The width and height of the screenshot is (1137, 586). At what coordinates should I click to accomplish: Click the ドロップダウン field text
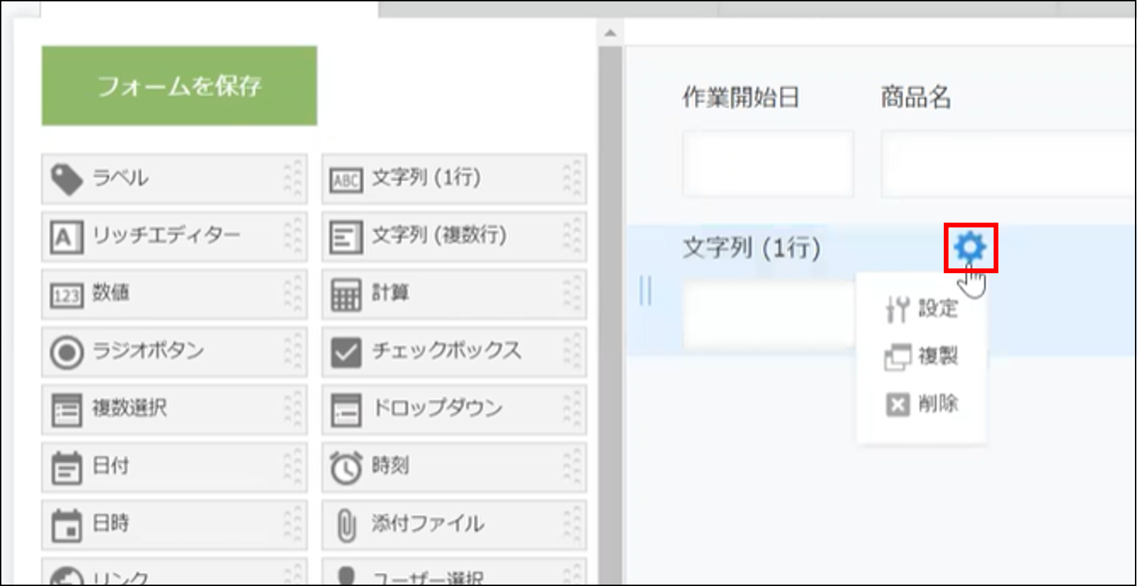[438, 408]
